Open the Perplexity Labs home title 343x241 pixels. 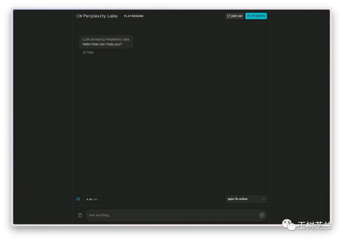point(100,16)
